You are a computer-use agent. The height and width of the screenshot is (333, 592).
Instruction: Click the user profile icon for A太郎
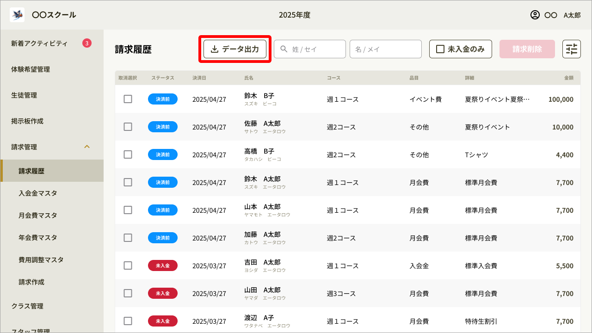click(536, 15)
